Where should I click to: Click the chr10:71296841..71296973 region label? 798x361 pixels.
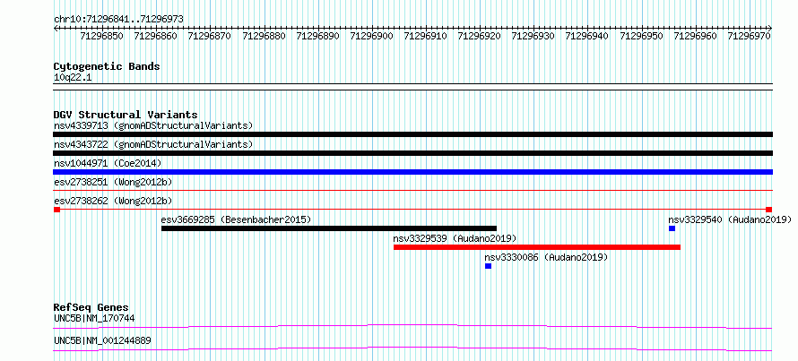(118, 20)
